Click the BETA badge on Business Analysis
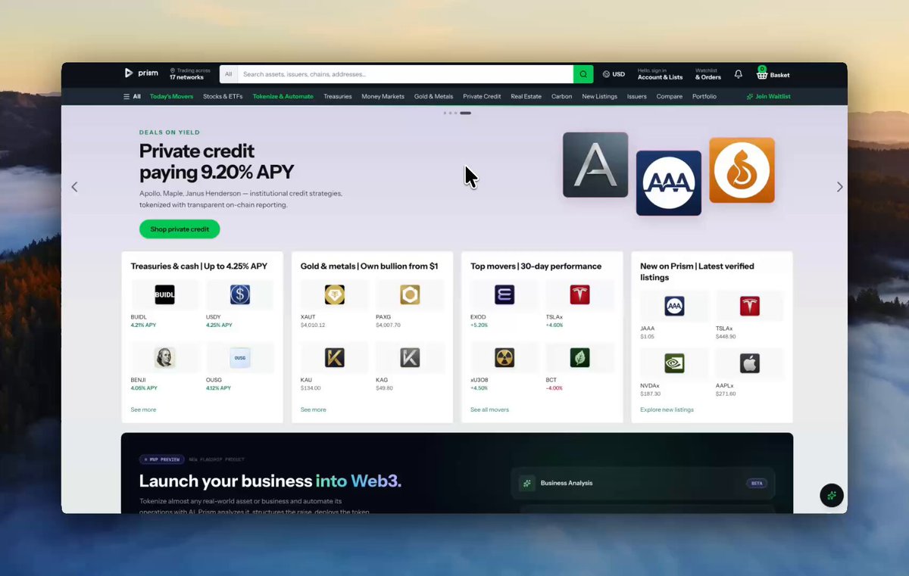909x576 pixels. click(757, 483)
